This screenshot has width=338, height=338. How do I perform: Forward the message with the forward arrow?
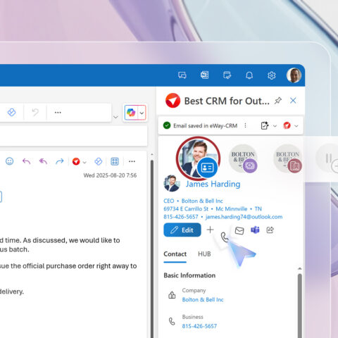60,161
